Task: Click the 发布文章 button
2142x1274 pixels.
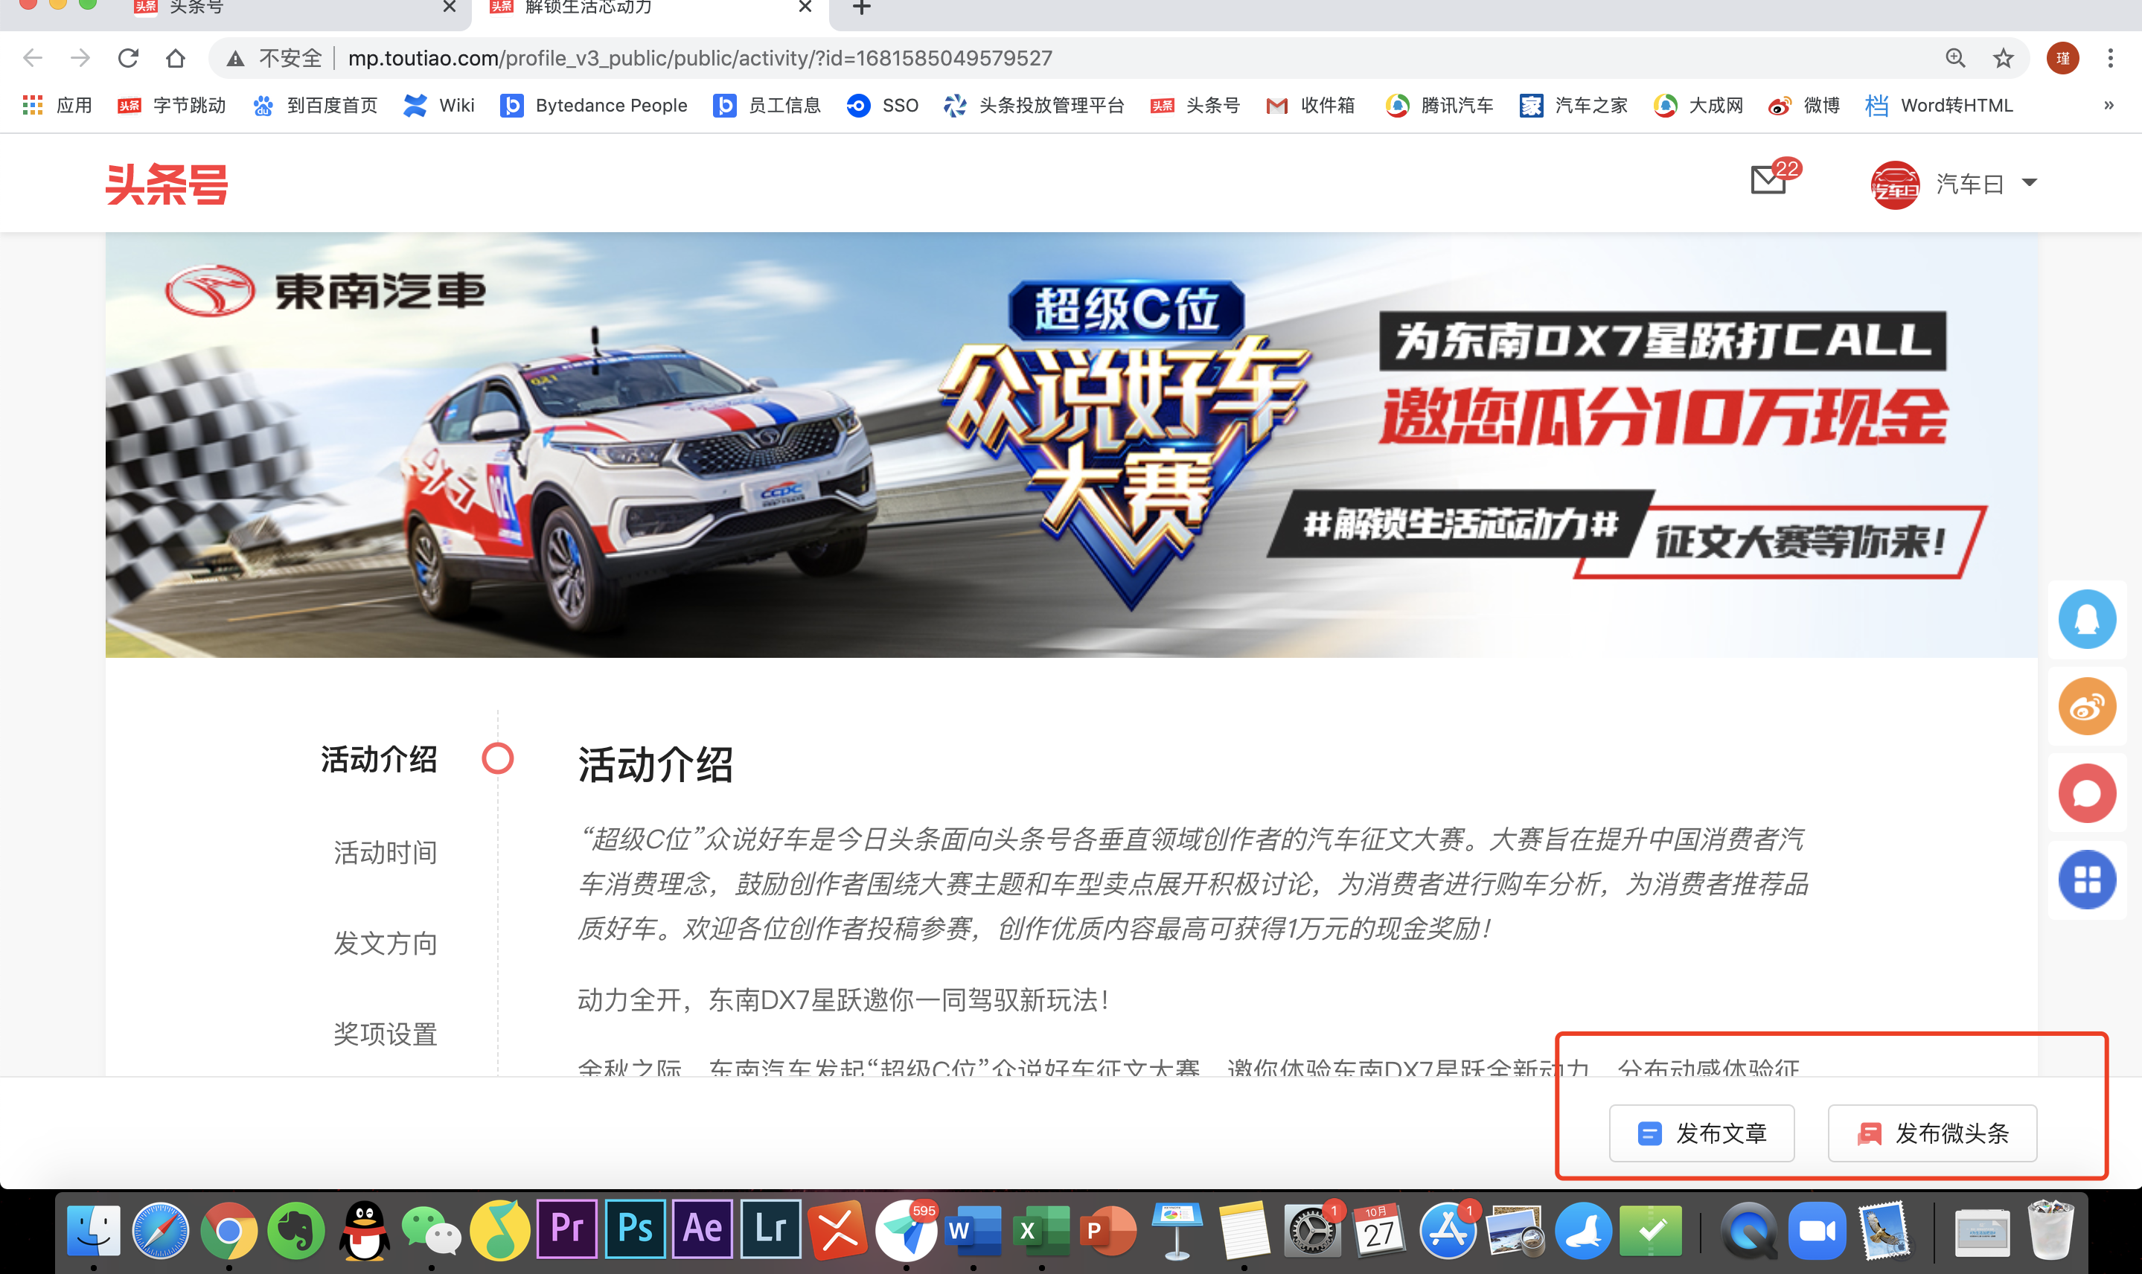Action: 1701,1133
